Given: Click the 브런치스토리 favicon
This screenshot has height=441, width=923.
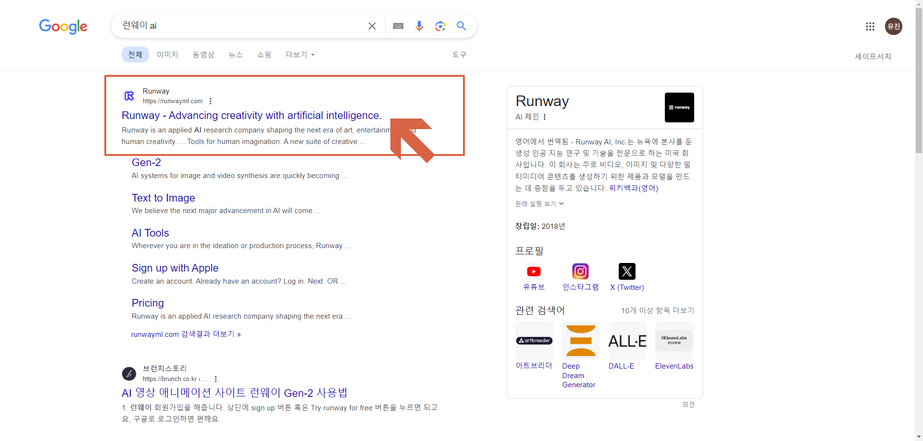Looking at the screenshot, I should pos(129,374).
